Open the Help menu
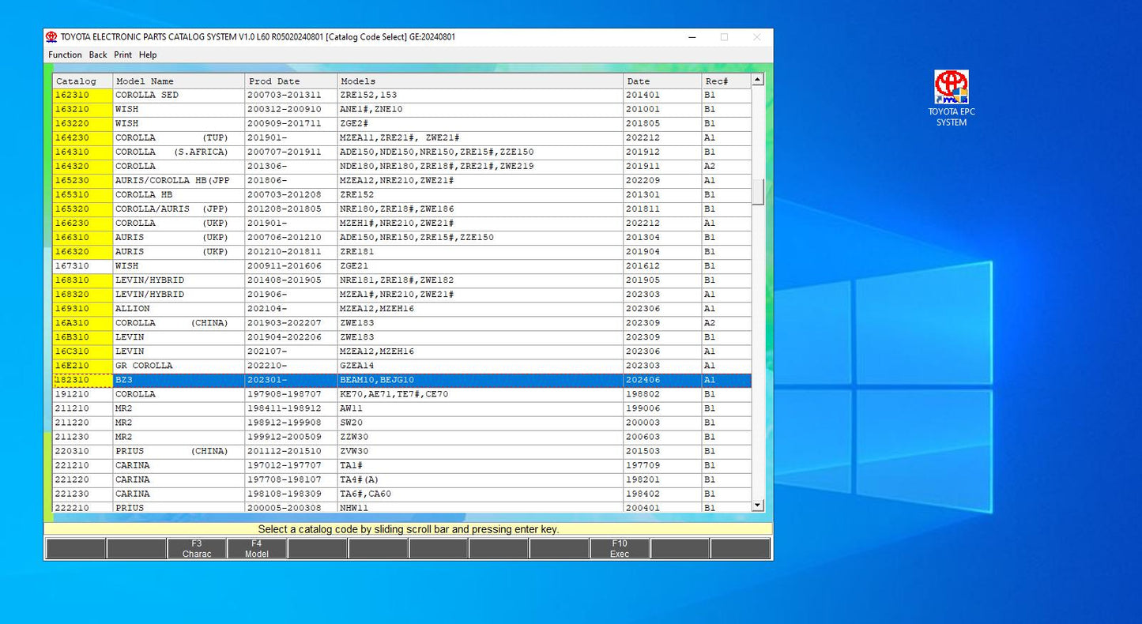This screenshot has height=624, width=1142. (148, 55)
